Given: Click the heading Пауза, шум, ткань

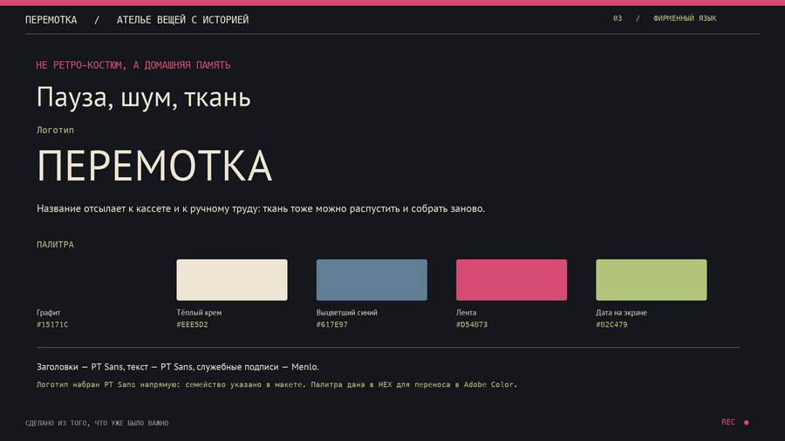Looking at the screenshot, I should 144,97.
